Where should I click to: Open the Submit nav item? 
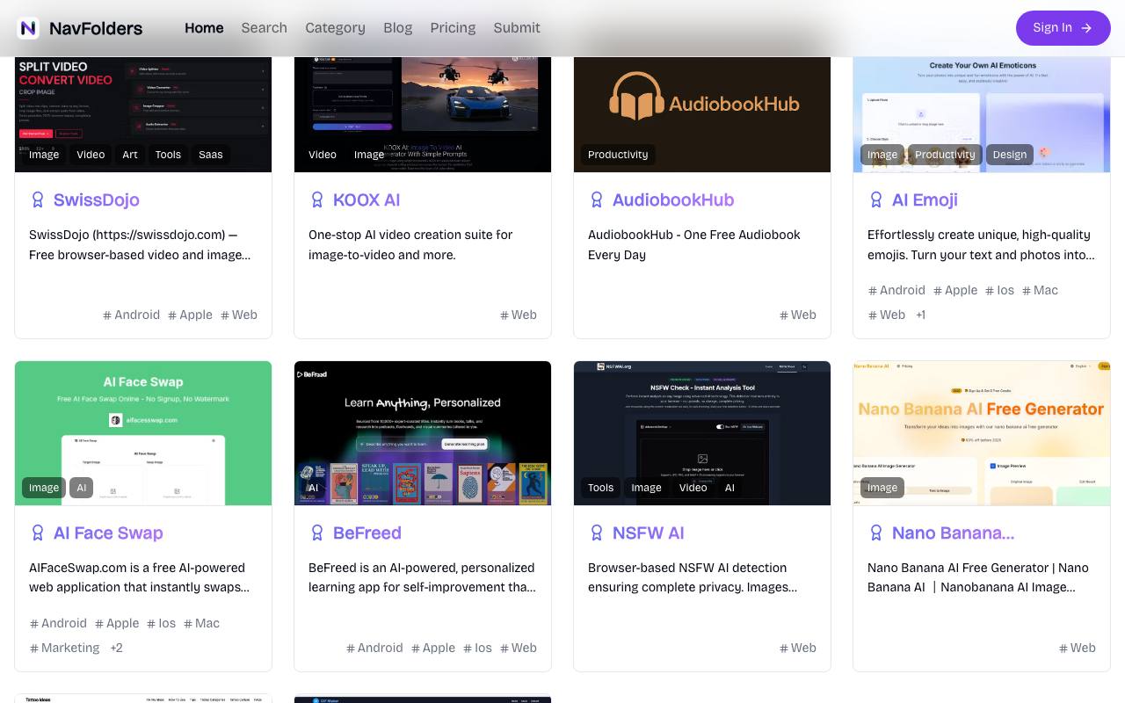[517, 28]
